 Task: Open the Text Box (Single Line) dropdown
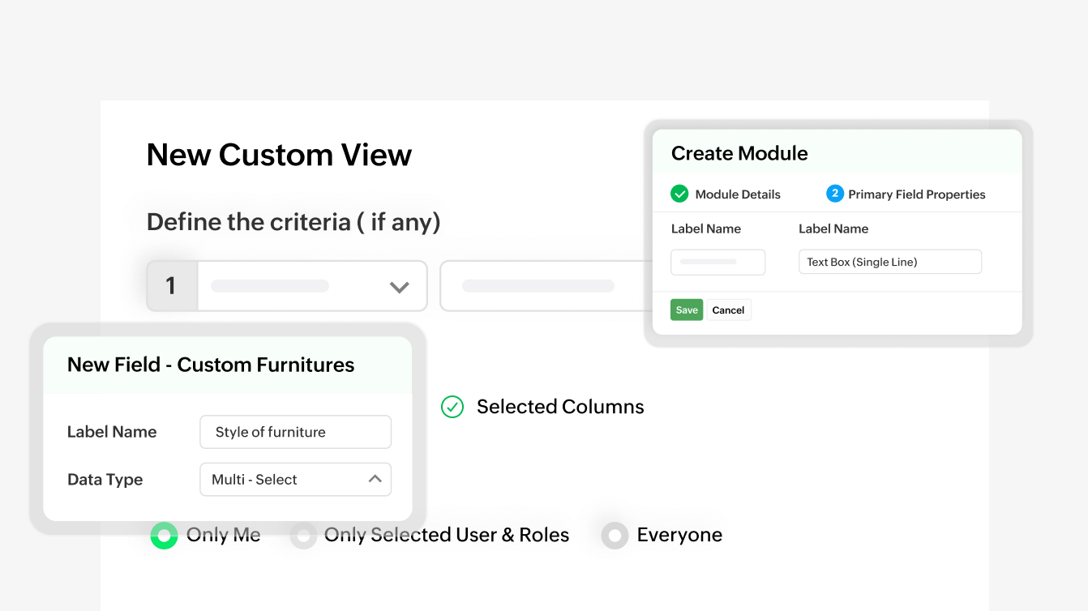tap(889, 262)
